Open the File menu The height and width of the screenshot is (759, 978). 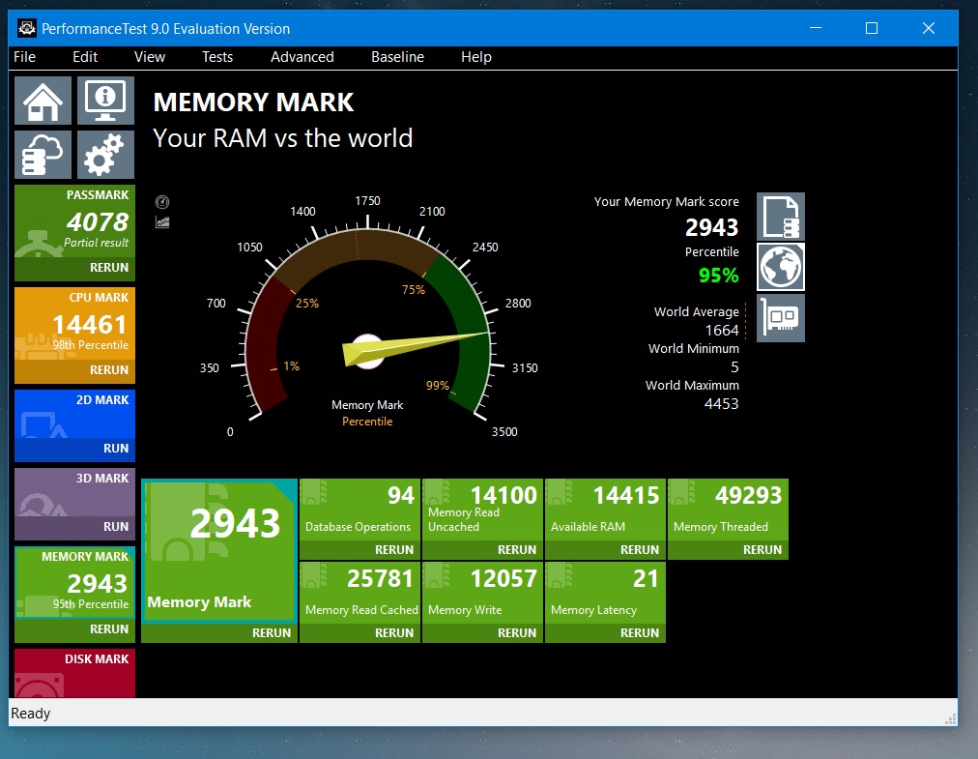[x=24, y=57]
